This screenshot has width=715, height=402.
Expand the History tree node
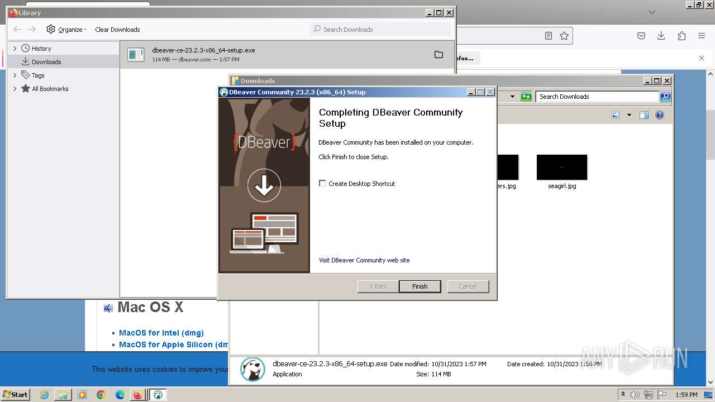coord(15,49)
